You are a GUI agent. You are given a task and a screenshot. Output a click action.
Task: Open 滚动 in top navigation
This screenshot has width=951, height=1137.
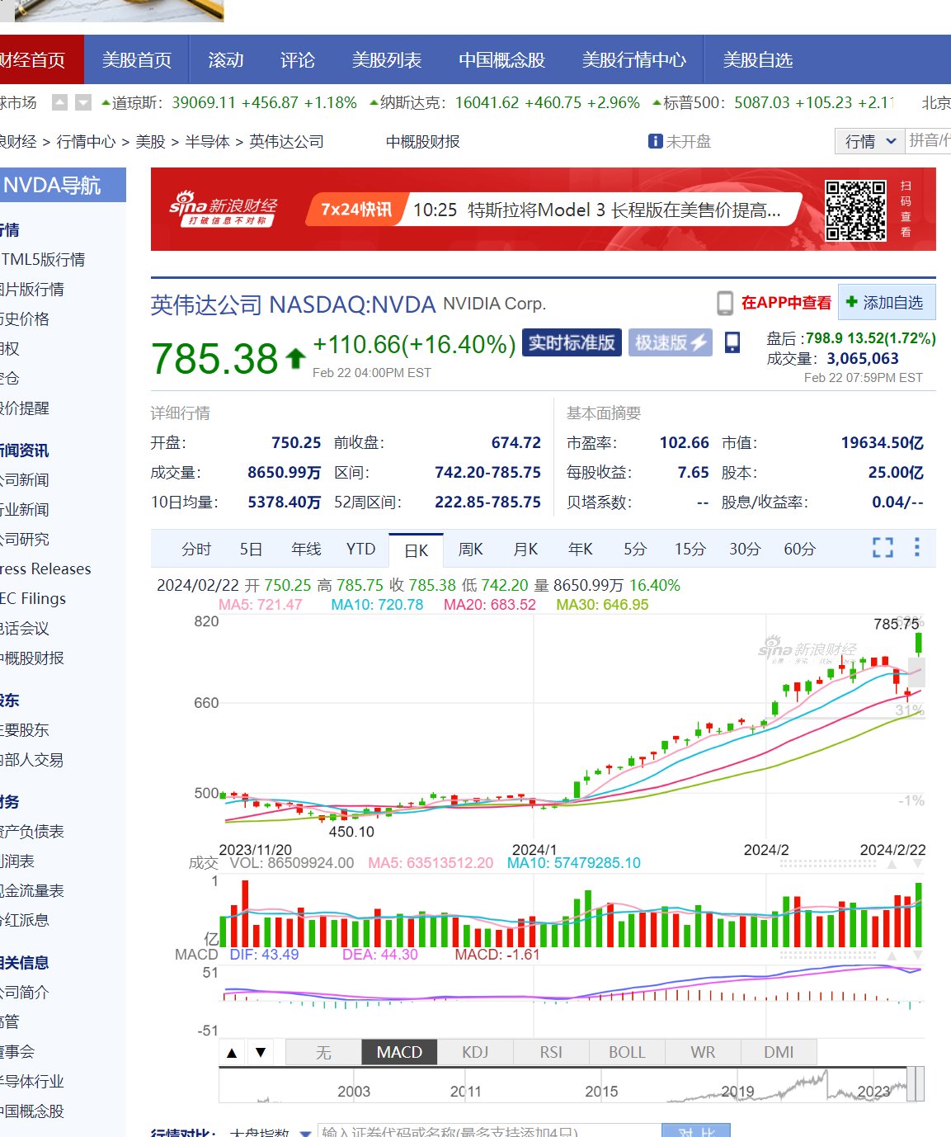(x=226, y=59)
